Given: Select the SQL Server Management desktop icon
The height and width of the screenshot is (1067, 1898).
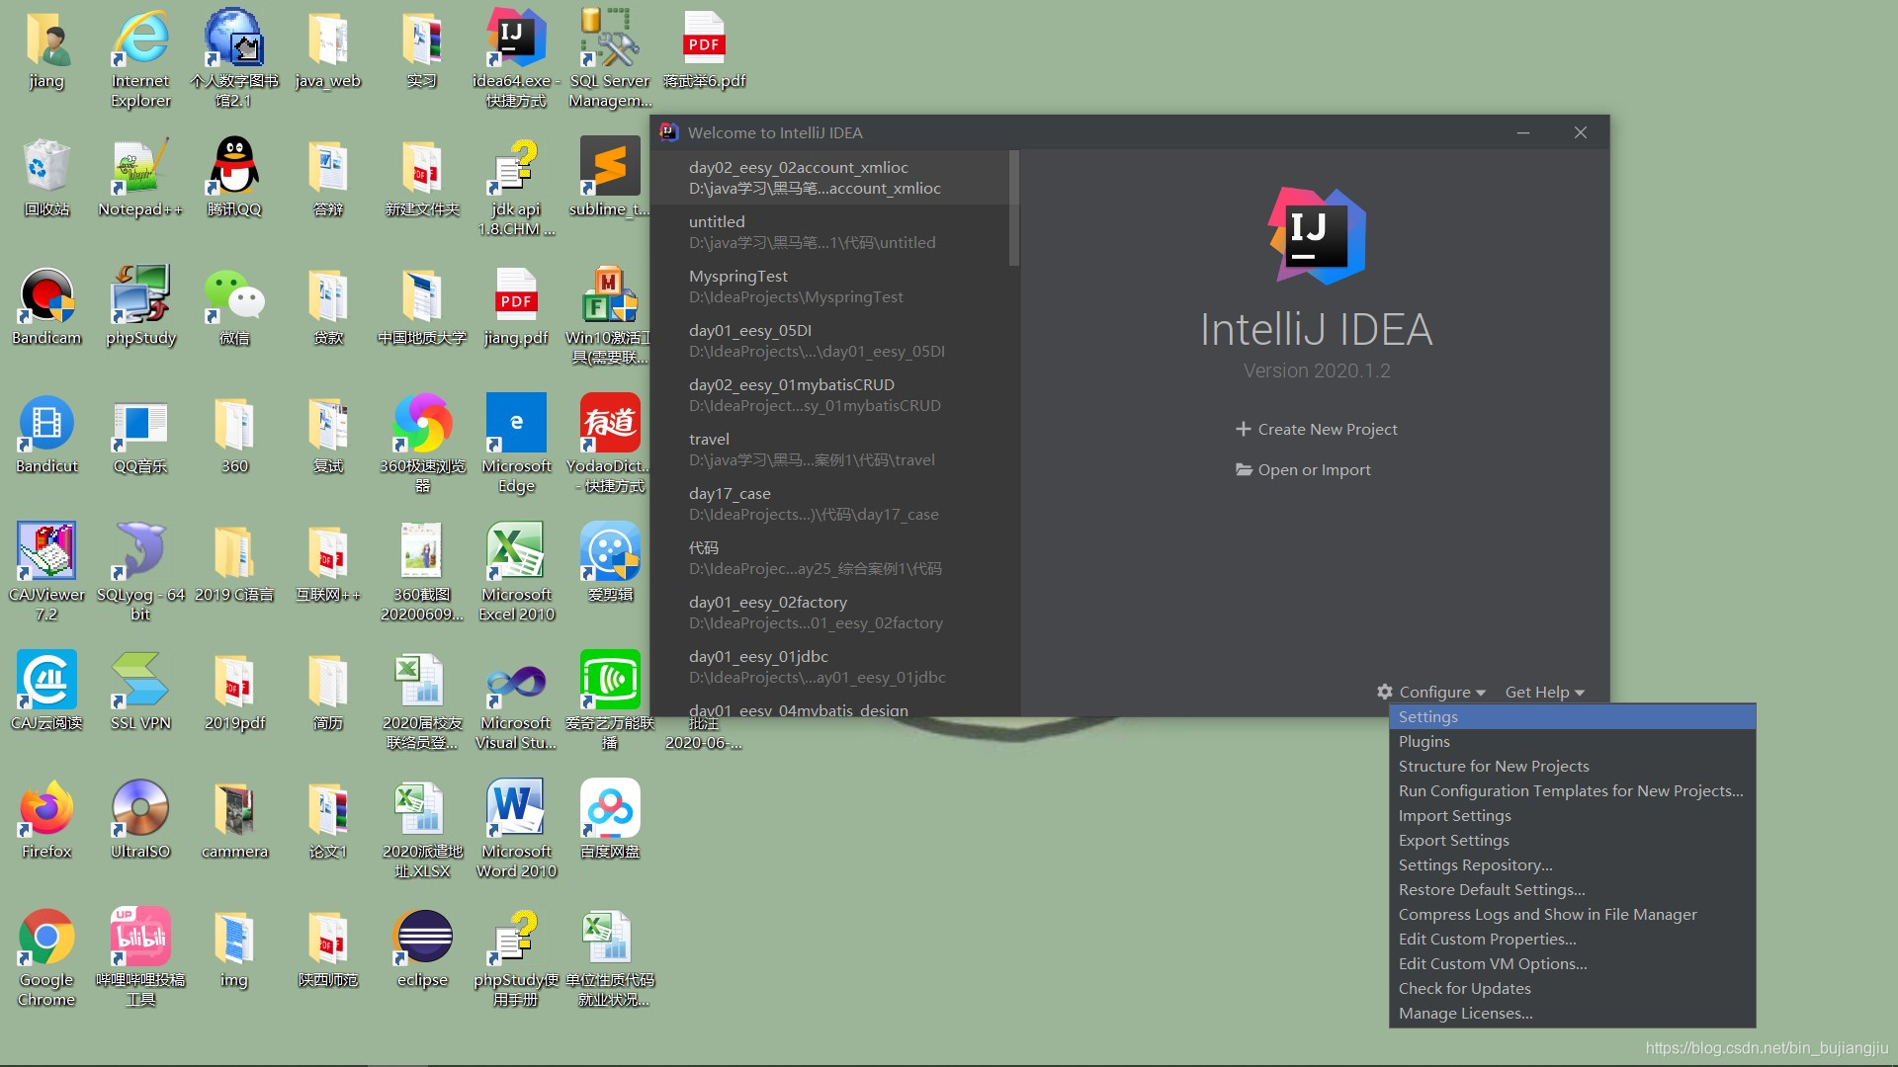Looking at the screenshot, I should click(610, 59).
